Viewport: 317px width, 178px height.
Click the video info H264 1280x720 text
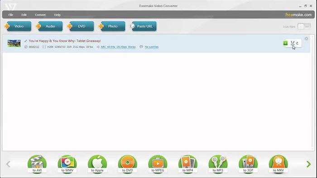click(x=70, y=47)
